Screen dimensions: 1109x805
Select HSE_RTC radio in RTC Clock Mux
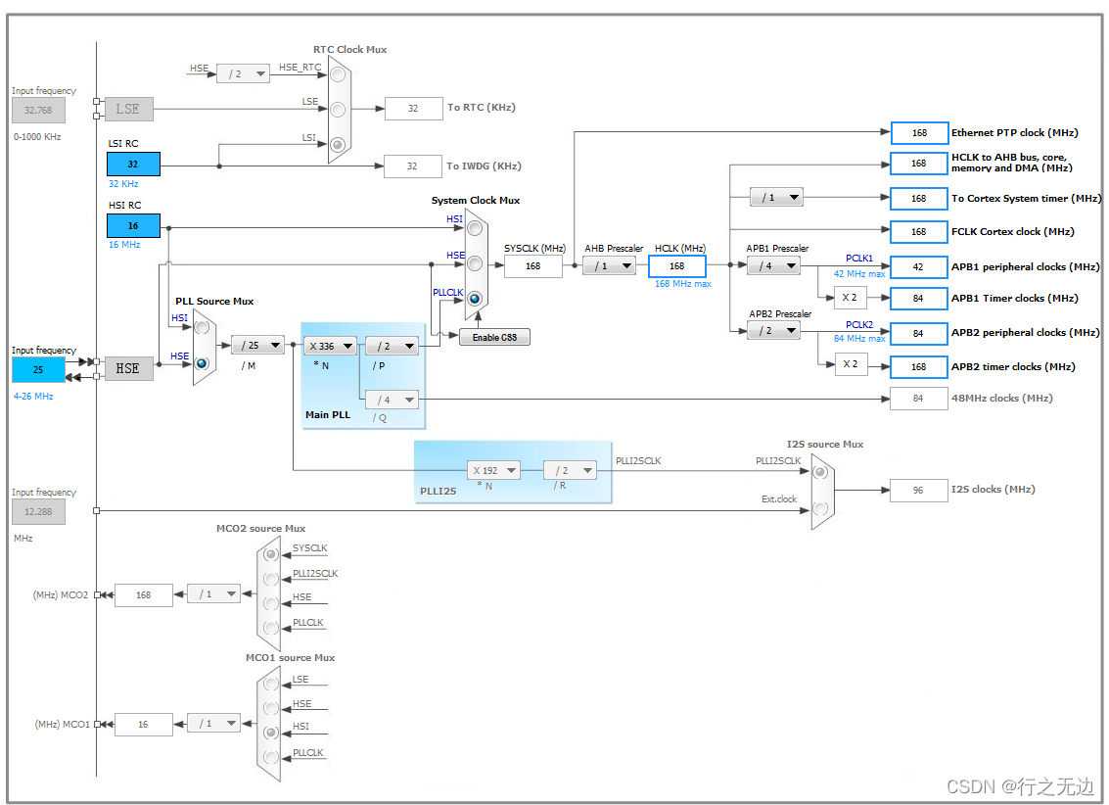[x=338, y=74]
